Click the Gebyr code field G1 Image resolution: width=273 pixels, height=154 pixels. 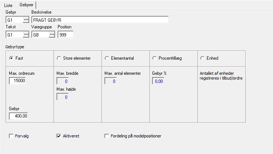(x=14, y=20)
